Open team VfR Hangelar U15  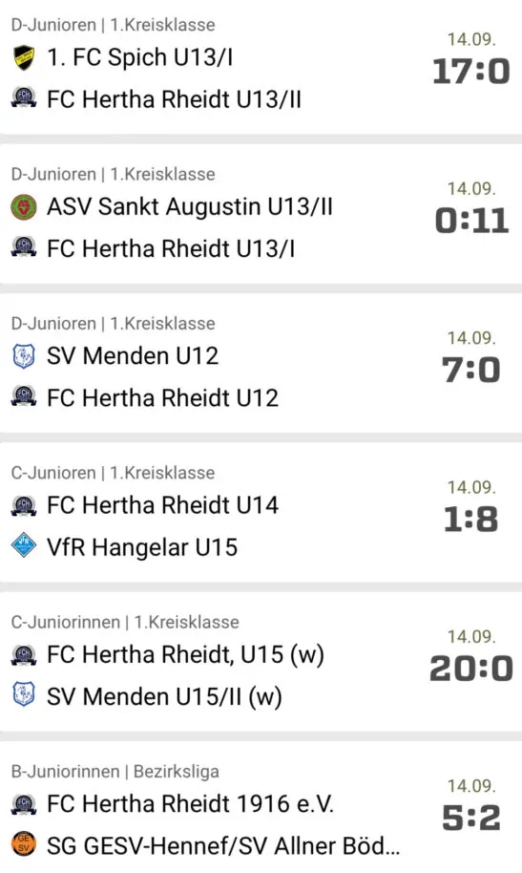point(142,546)
